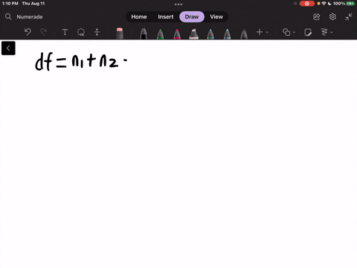This screenshot has width=357, height=268.
Task: Click the Share icon
Action: click(x=317, y=16)
